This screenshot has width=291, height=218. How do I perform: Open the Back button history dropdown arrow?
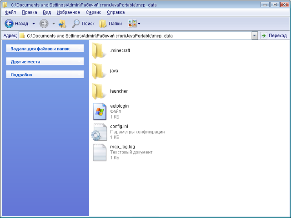point(33,23)
